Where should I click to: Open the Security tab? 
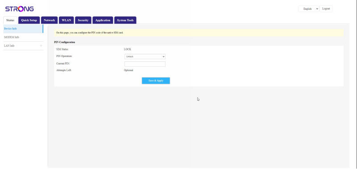point(83,20)
